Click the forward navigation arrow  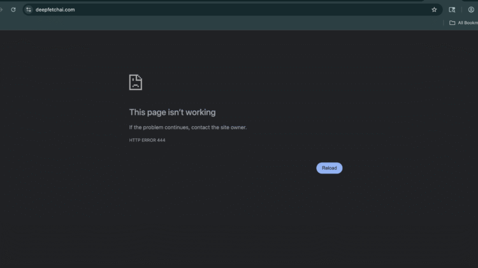click(x=2, y=10)
